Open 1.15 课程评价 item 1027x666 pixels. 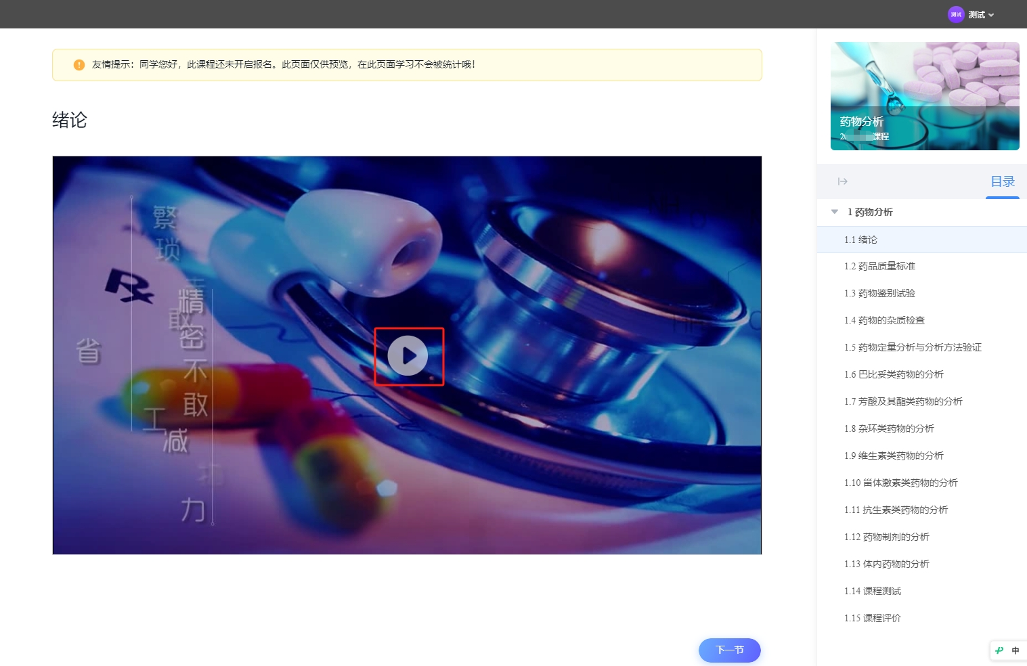(x=873, y=618)
